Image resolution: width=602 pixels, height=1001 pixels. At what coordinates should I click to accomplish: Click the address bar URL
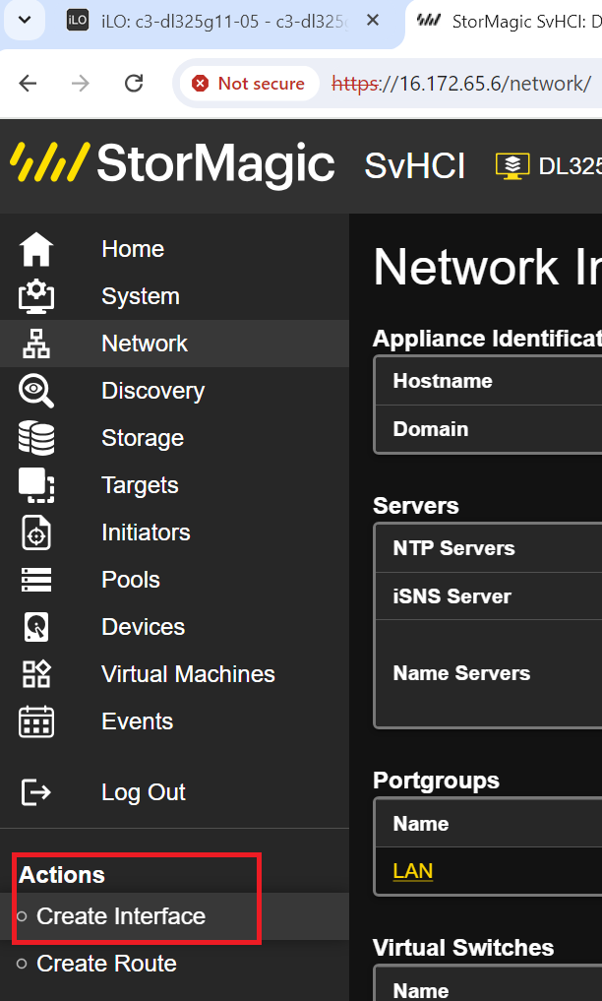[x=462, y=84]
